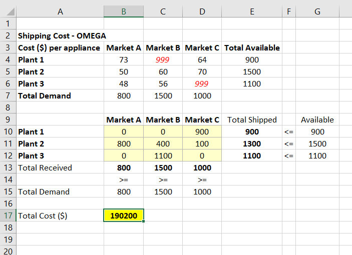Screen dimensions: 352x255
Task: Select row 17 header
Action: point(8,215)
